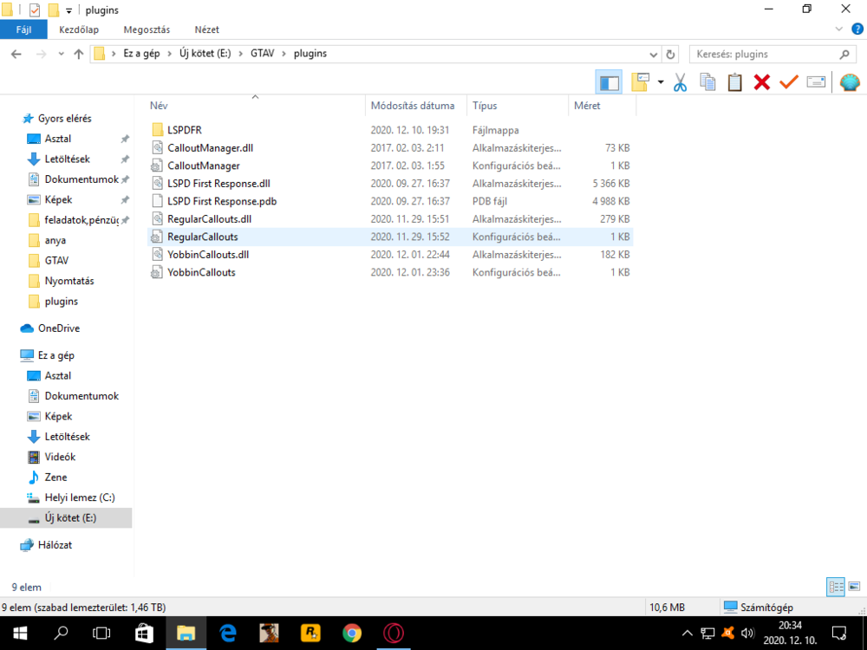The width and height of the screenshot is (867, 650).
Task: Switch to details view button
Action: coord(836,587)
